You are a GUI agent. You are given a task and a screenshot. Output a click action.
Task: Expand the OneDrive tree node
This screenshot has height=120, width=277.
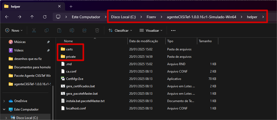[4, 101]
